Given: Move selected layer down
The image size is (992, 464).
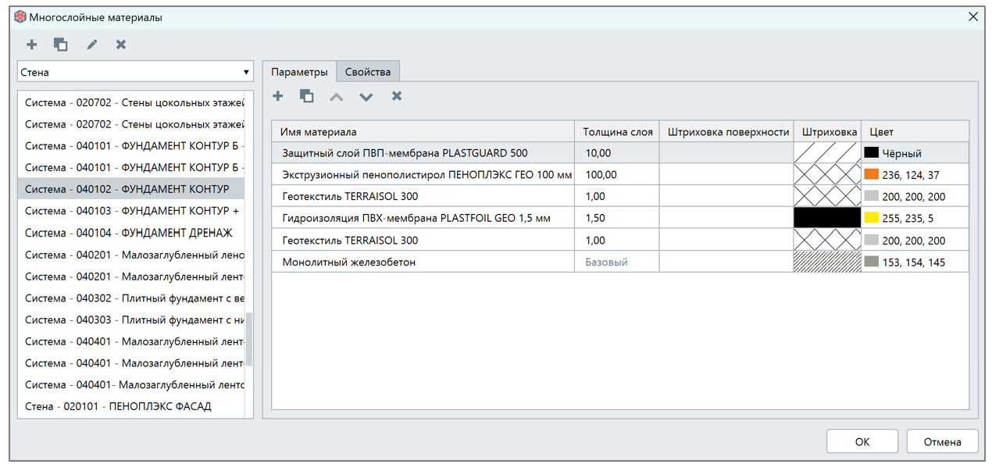Looking at the screenshot, I should click(x=366, y=97).
